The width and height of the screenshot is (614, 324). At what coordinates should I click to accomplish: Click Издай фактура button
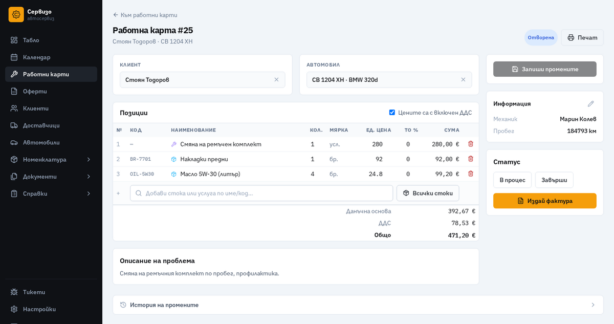(545, 201)
